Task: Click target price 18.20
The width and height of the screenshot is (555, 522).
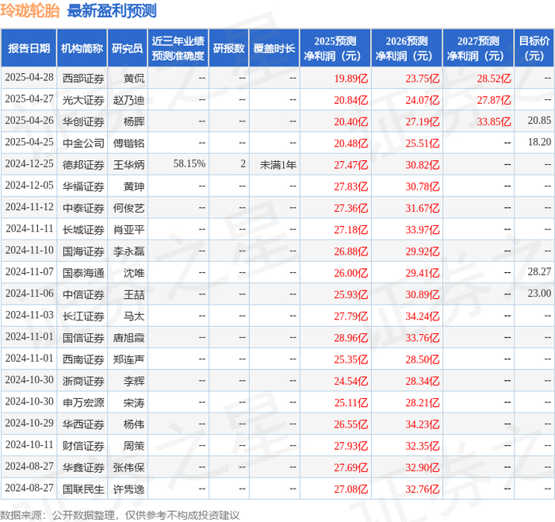Action: (539, 142)
